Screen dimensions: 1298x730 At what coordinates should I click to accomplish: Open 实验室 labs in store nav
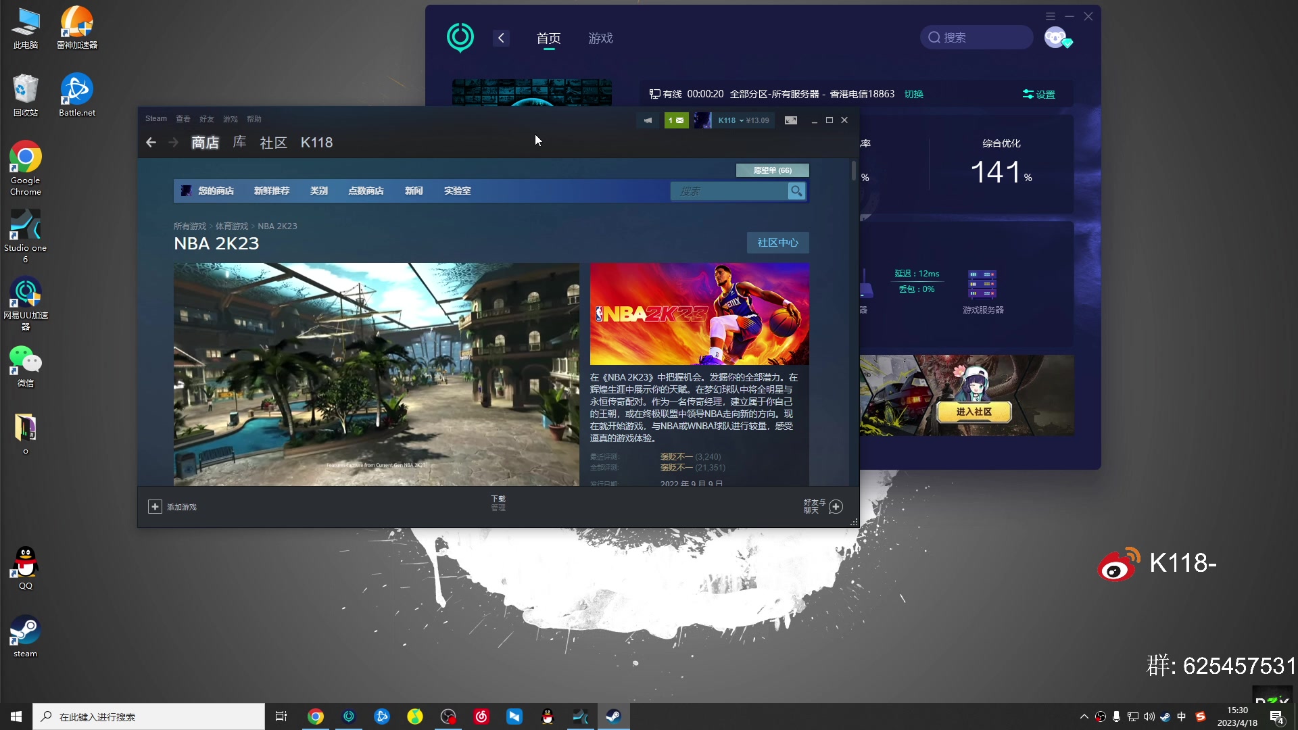(x=458, y=191)
